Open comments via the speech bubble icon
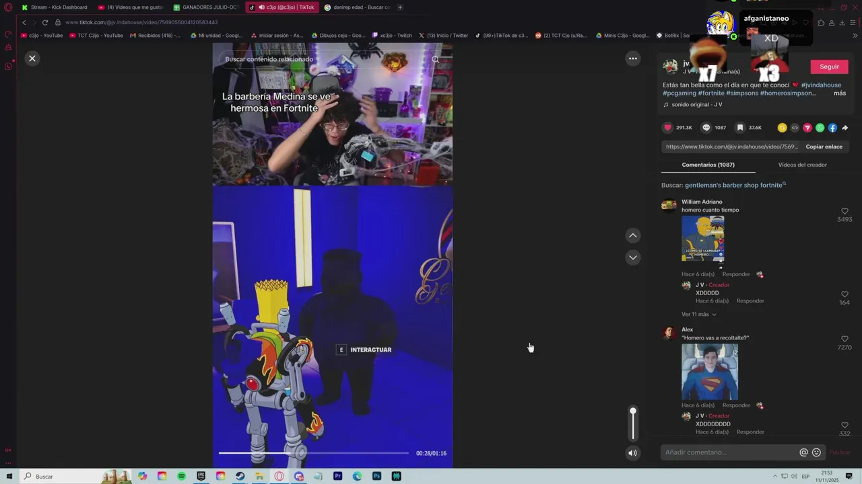The height and width of the screenshot is (484, 862). point(706,128)
